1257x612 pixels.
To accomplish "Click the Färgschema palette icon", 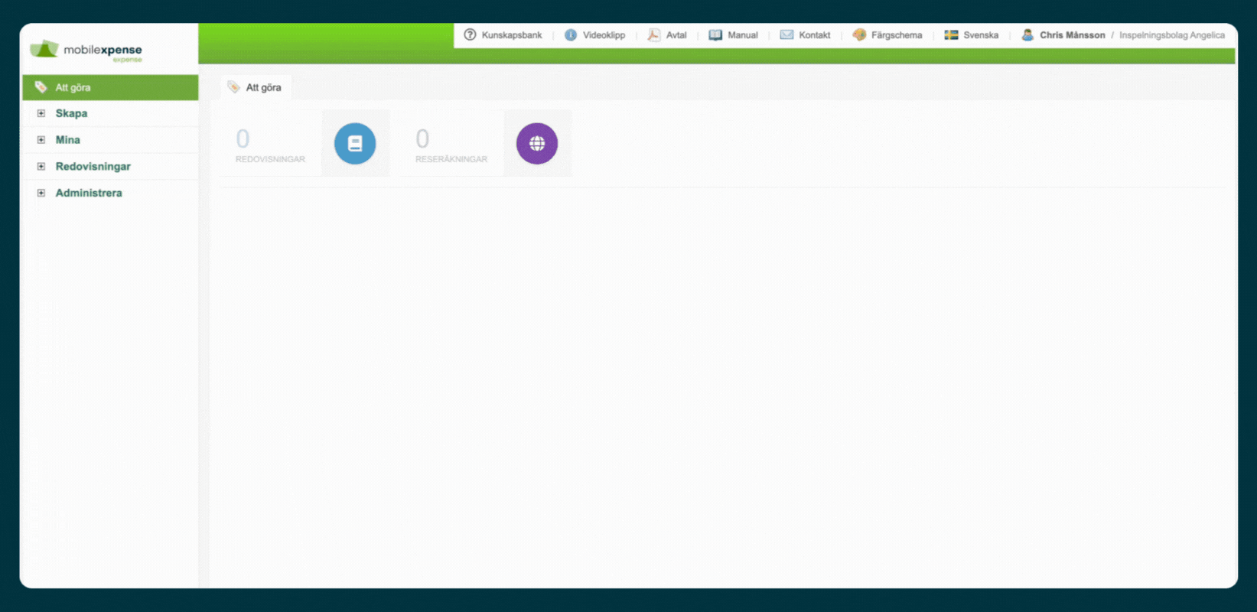I will (x=859, y=35).
